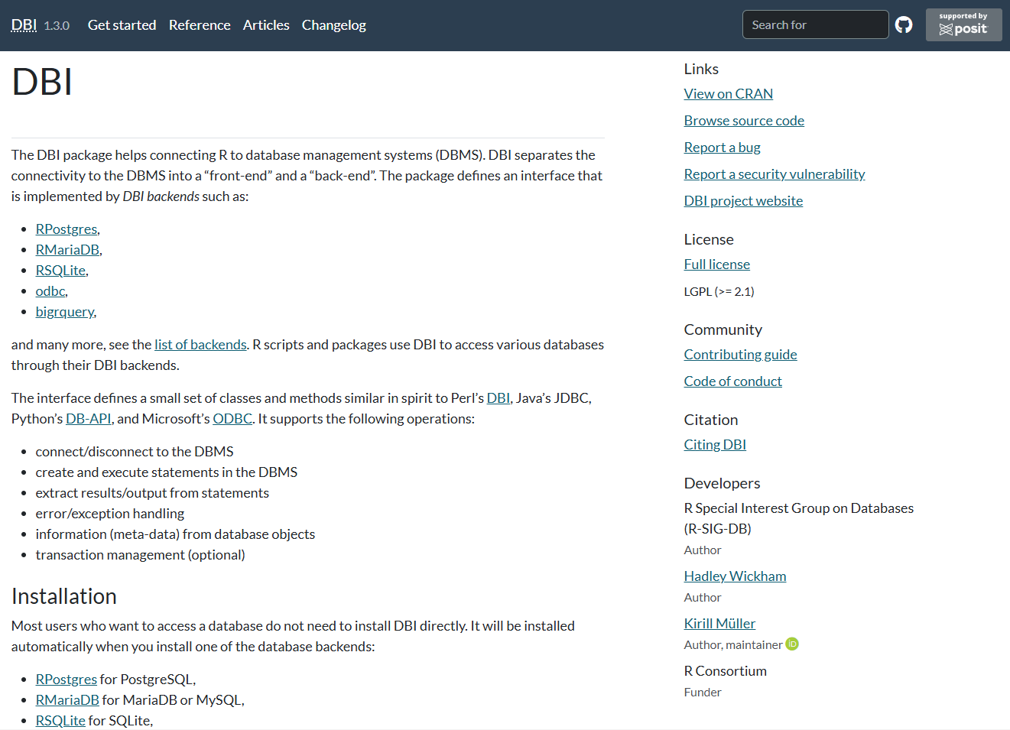The width and height of the screenshot is (1010, 730).
Task: Click the LGPL (>= 2.1) license text
Action: [719, 291]
